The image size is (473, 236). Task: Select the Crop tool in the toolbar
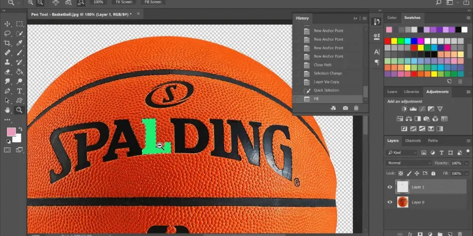click(x=8, y=43)
